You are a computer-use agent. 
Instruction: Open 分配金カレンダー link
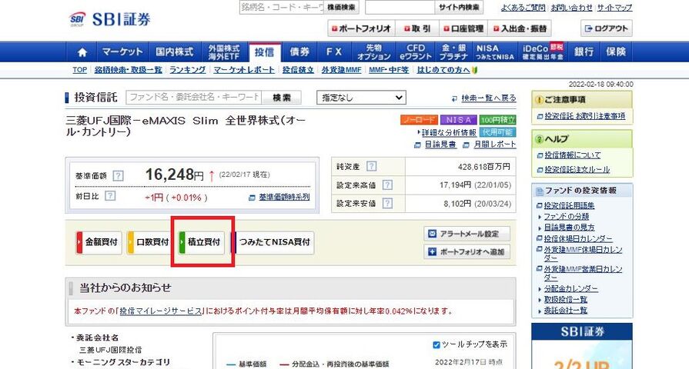(570, 289)
